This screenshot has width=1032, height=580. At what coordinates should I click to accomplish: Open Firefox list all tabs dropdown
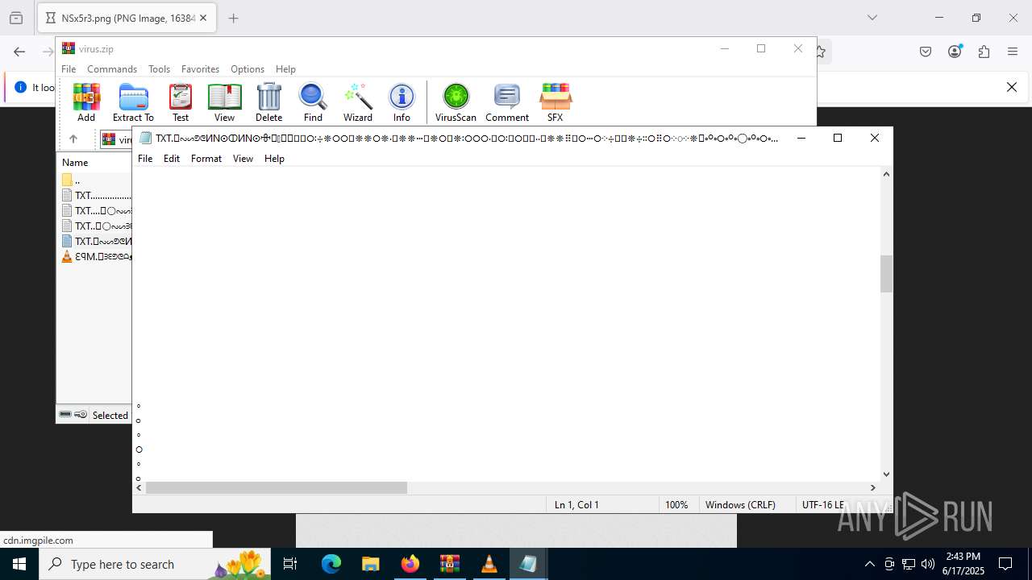click(872, 18)
